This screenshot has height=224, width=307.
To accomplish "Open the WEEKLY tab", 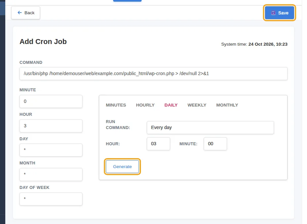I will click(x=197, y=105).
